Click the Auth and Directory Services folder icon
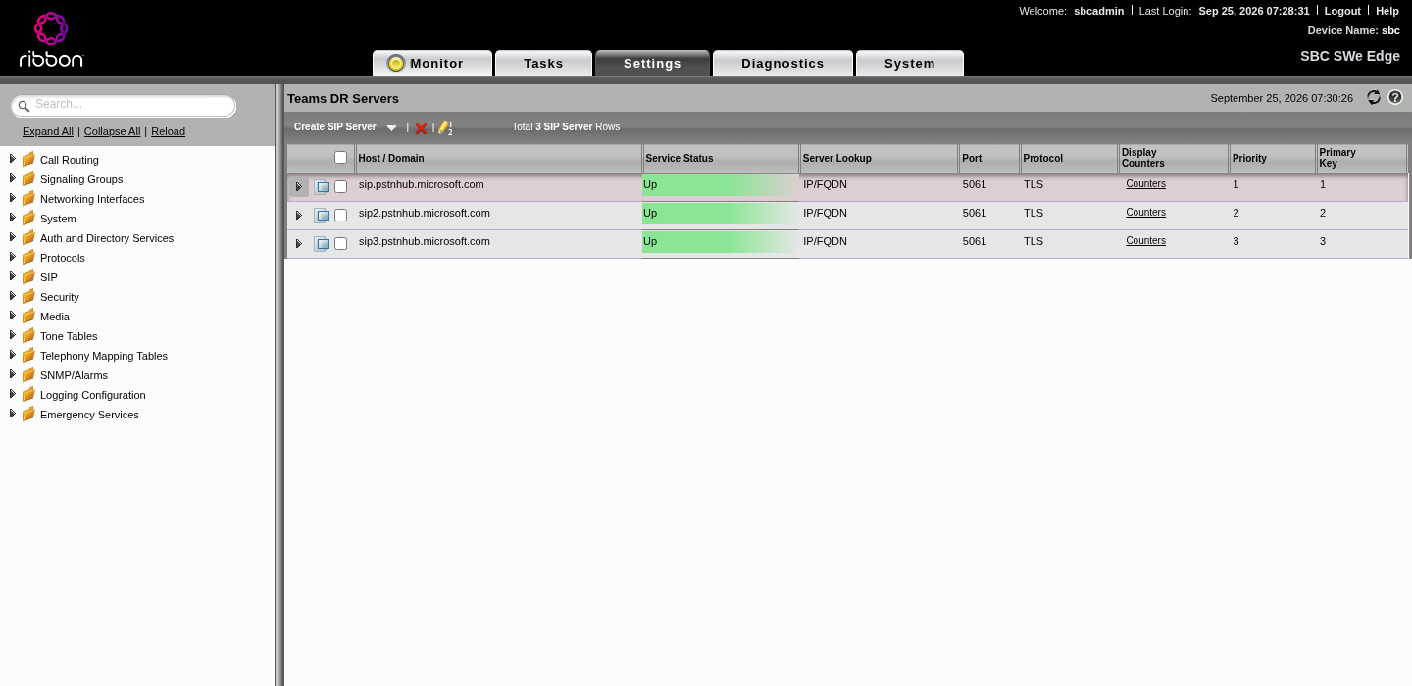This screenshot has width=1412, height=686. pyautogui.click(x=28, y=237)
